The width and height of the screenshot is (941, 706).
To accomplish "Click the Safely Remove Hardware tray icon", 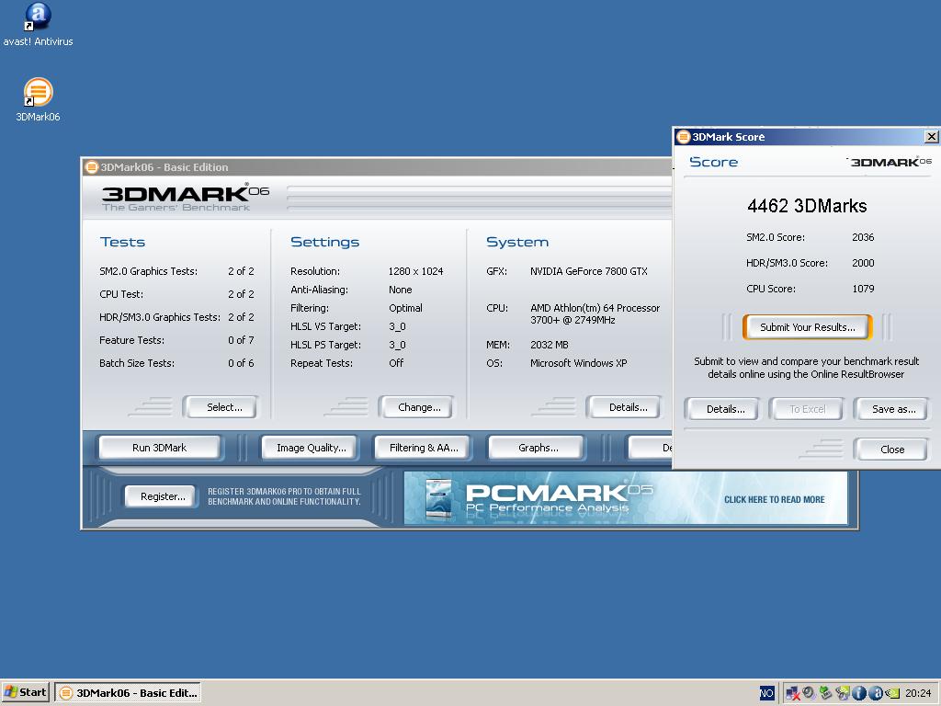I will point(826,693).
